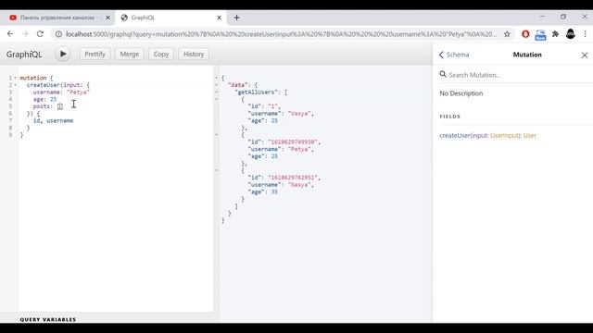Reload the current page
The width and height of the screenshot is (593, 333).
40,34
